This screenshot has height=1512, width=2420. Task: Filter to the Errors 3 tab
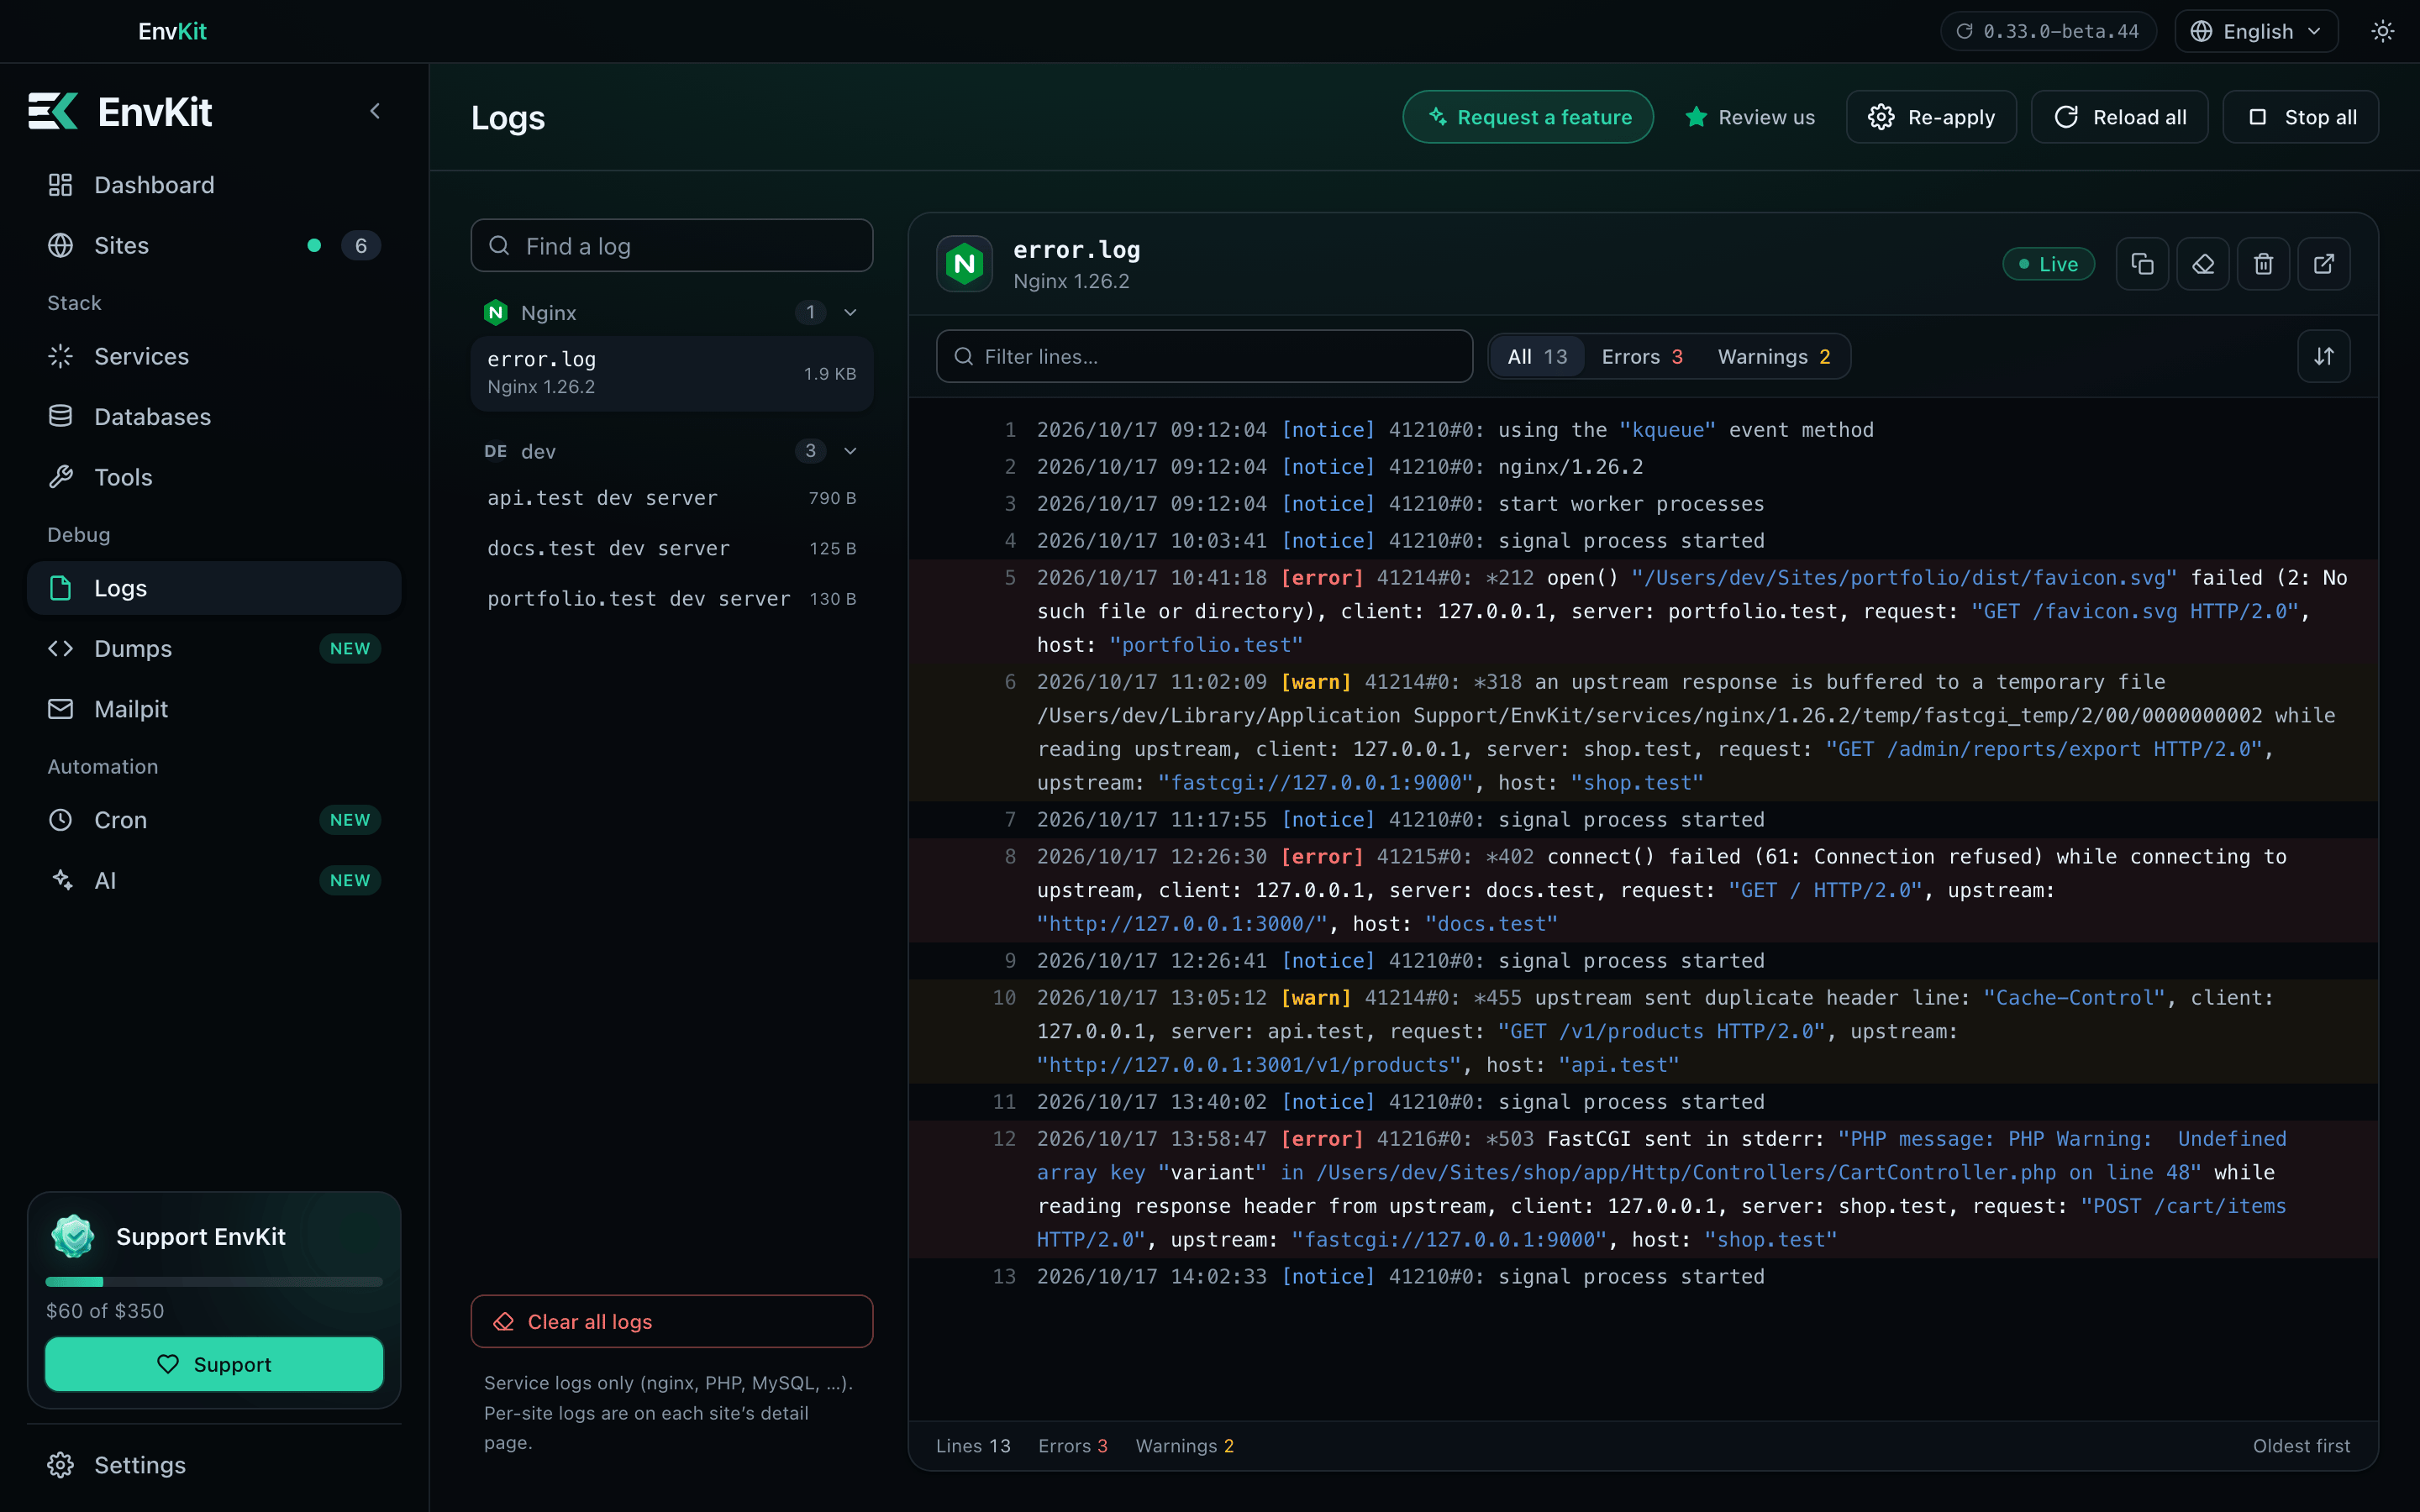click(1642, 356)
